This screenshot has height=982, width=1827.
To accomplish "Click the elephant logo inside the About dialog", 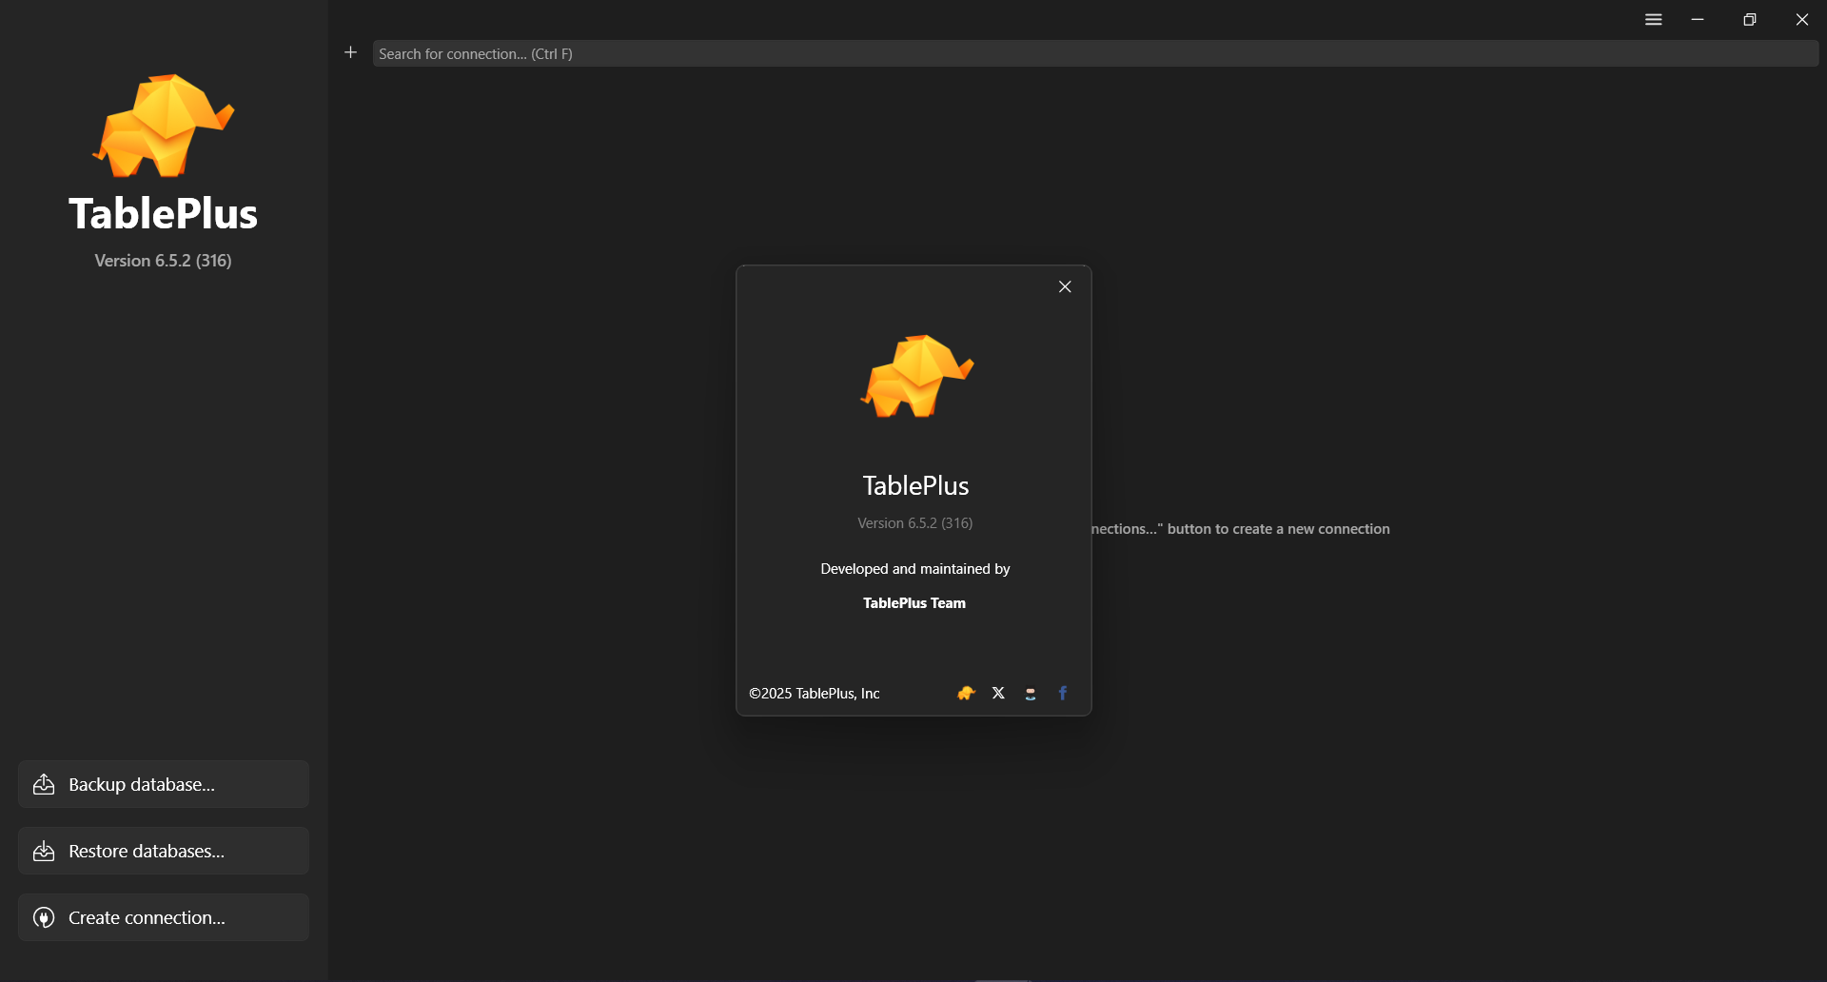I will [917, 376].
